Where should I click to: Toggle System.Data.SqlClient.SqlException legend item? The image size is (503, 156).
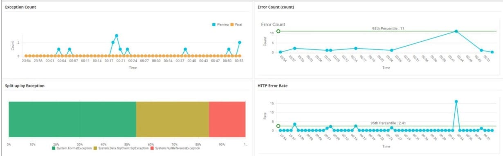[x=122, y=148]
